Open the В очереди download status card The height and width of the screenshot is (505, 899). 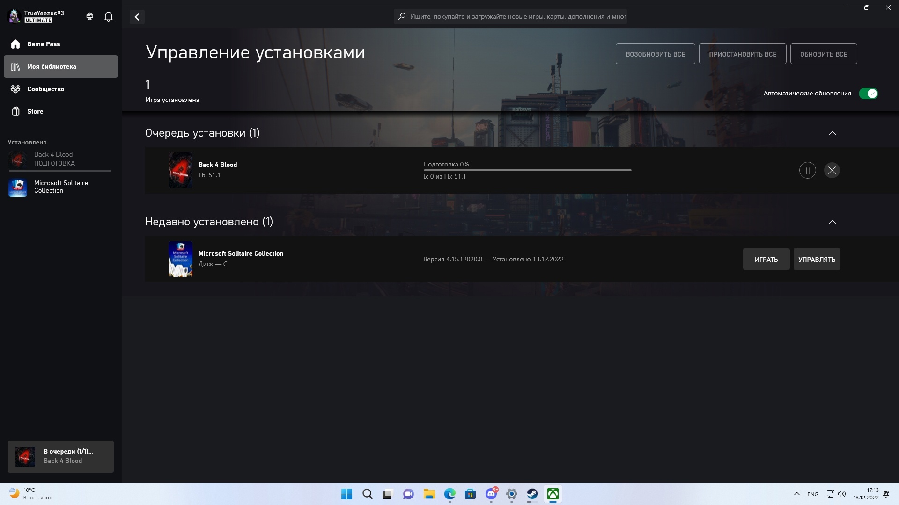point(61,456)
